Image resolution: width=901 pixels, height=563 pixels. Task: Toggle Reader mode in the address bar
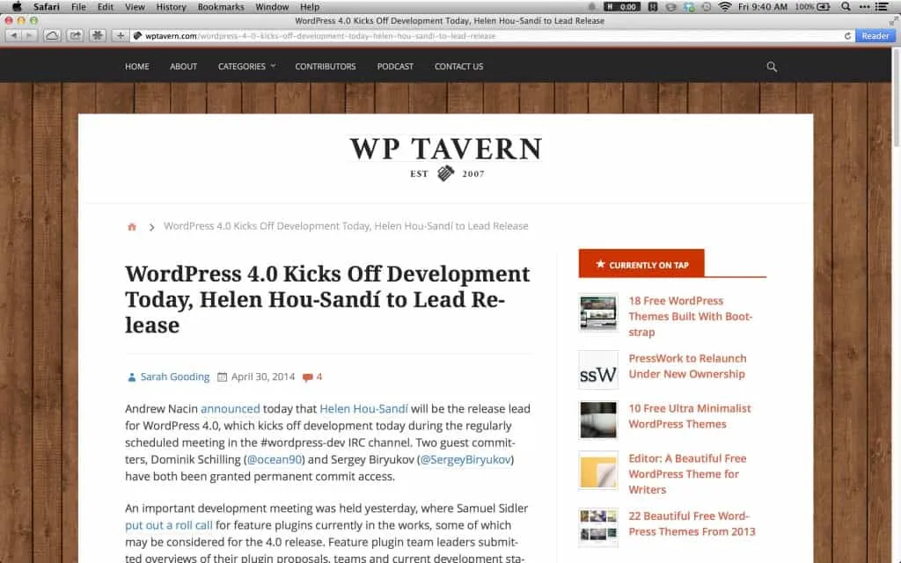click(x=874, y=35)
